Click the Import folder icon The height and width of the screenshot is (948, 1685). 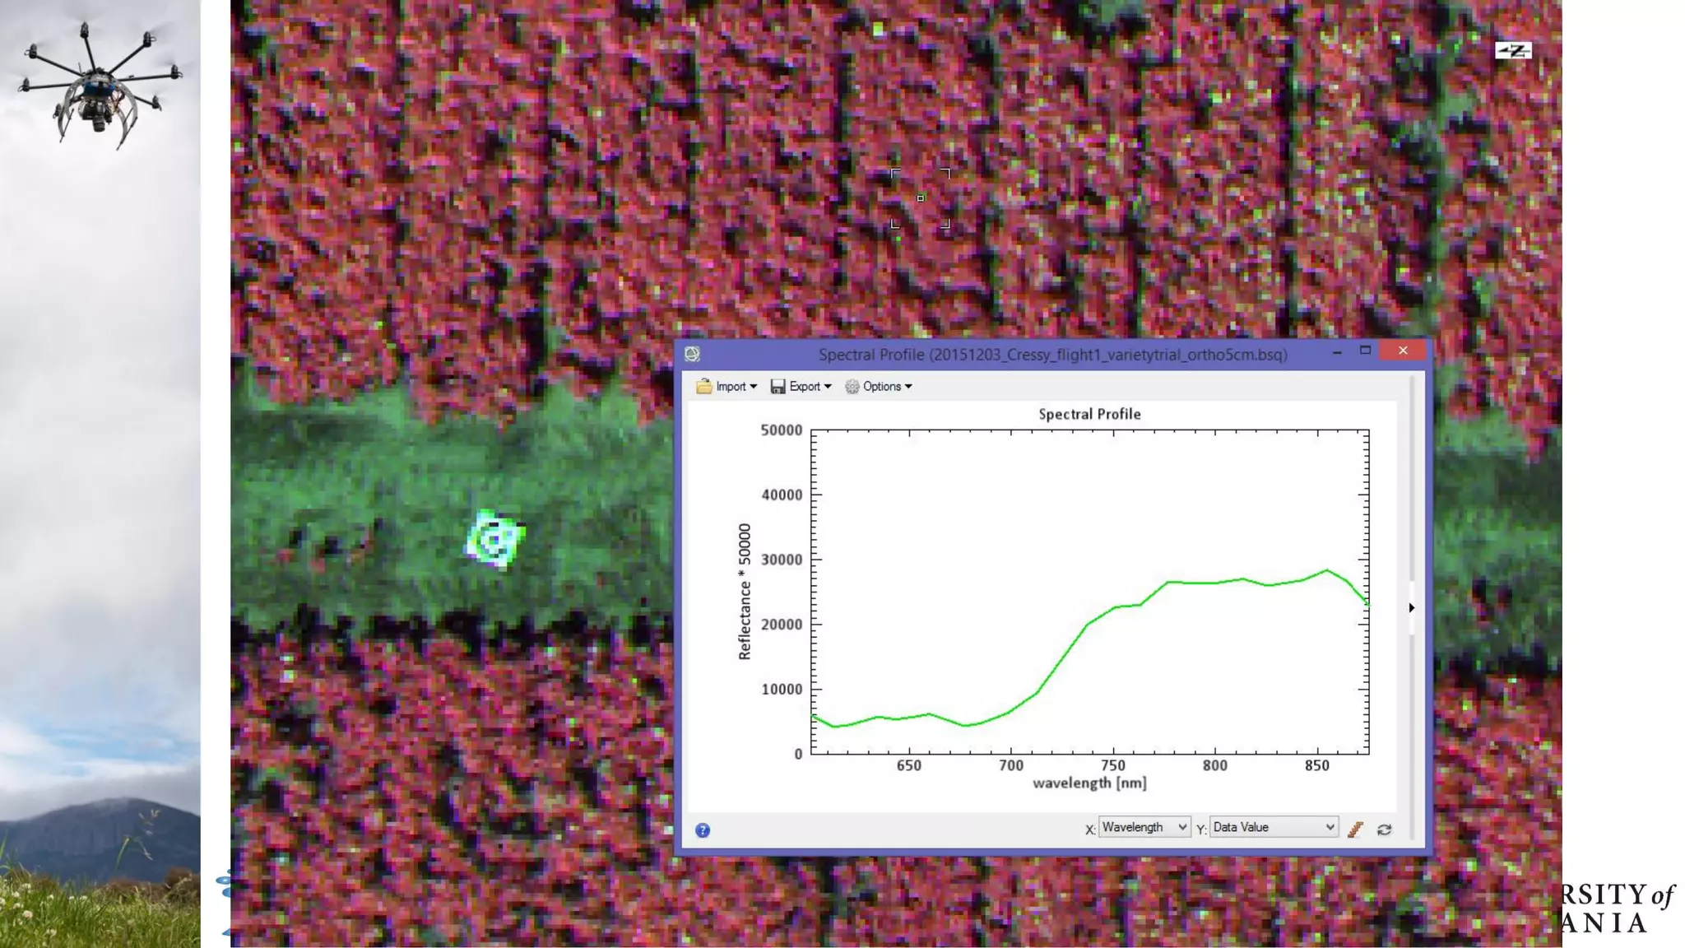click(704, 387)
